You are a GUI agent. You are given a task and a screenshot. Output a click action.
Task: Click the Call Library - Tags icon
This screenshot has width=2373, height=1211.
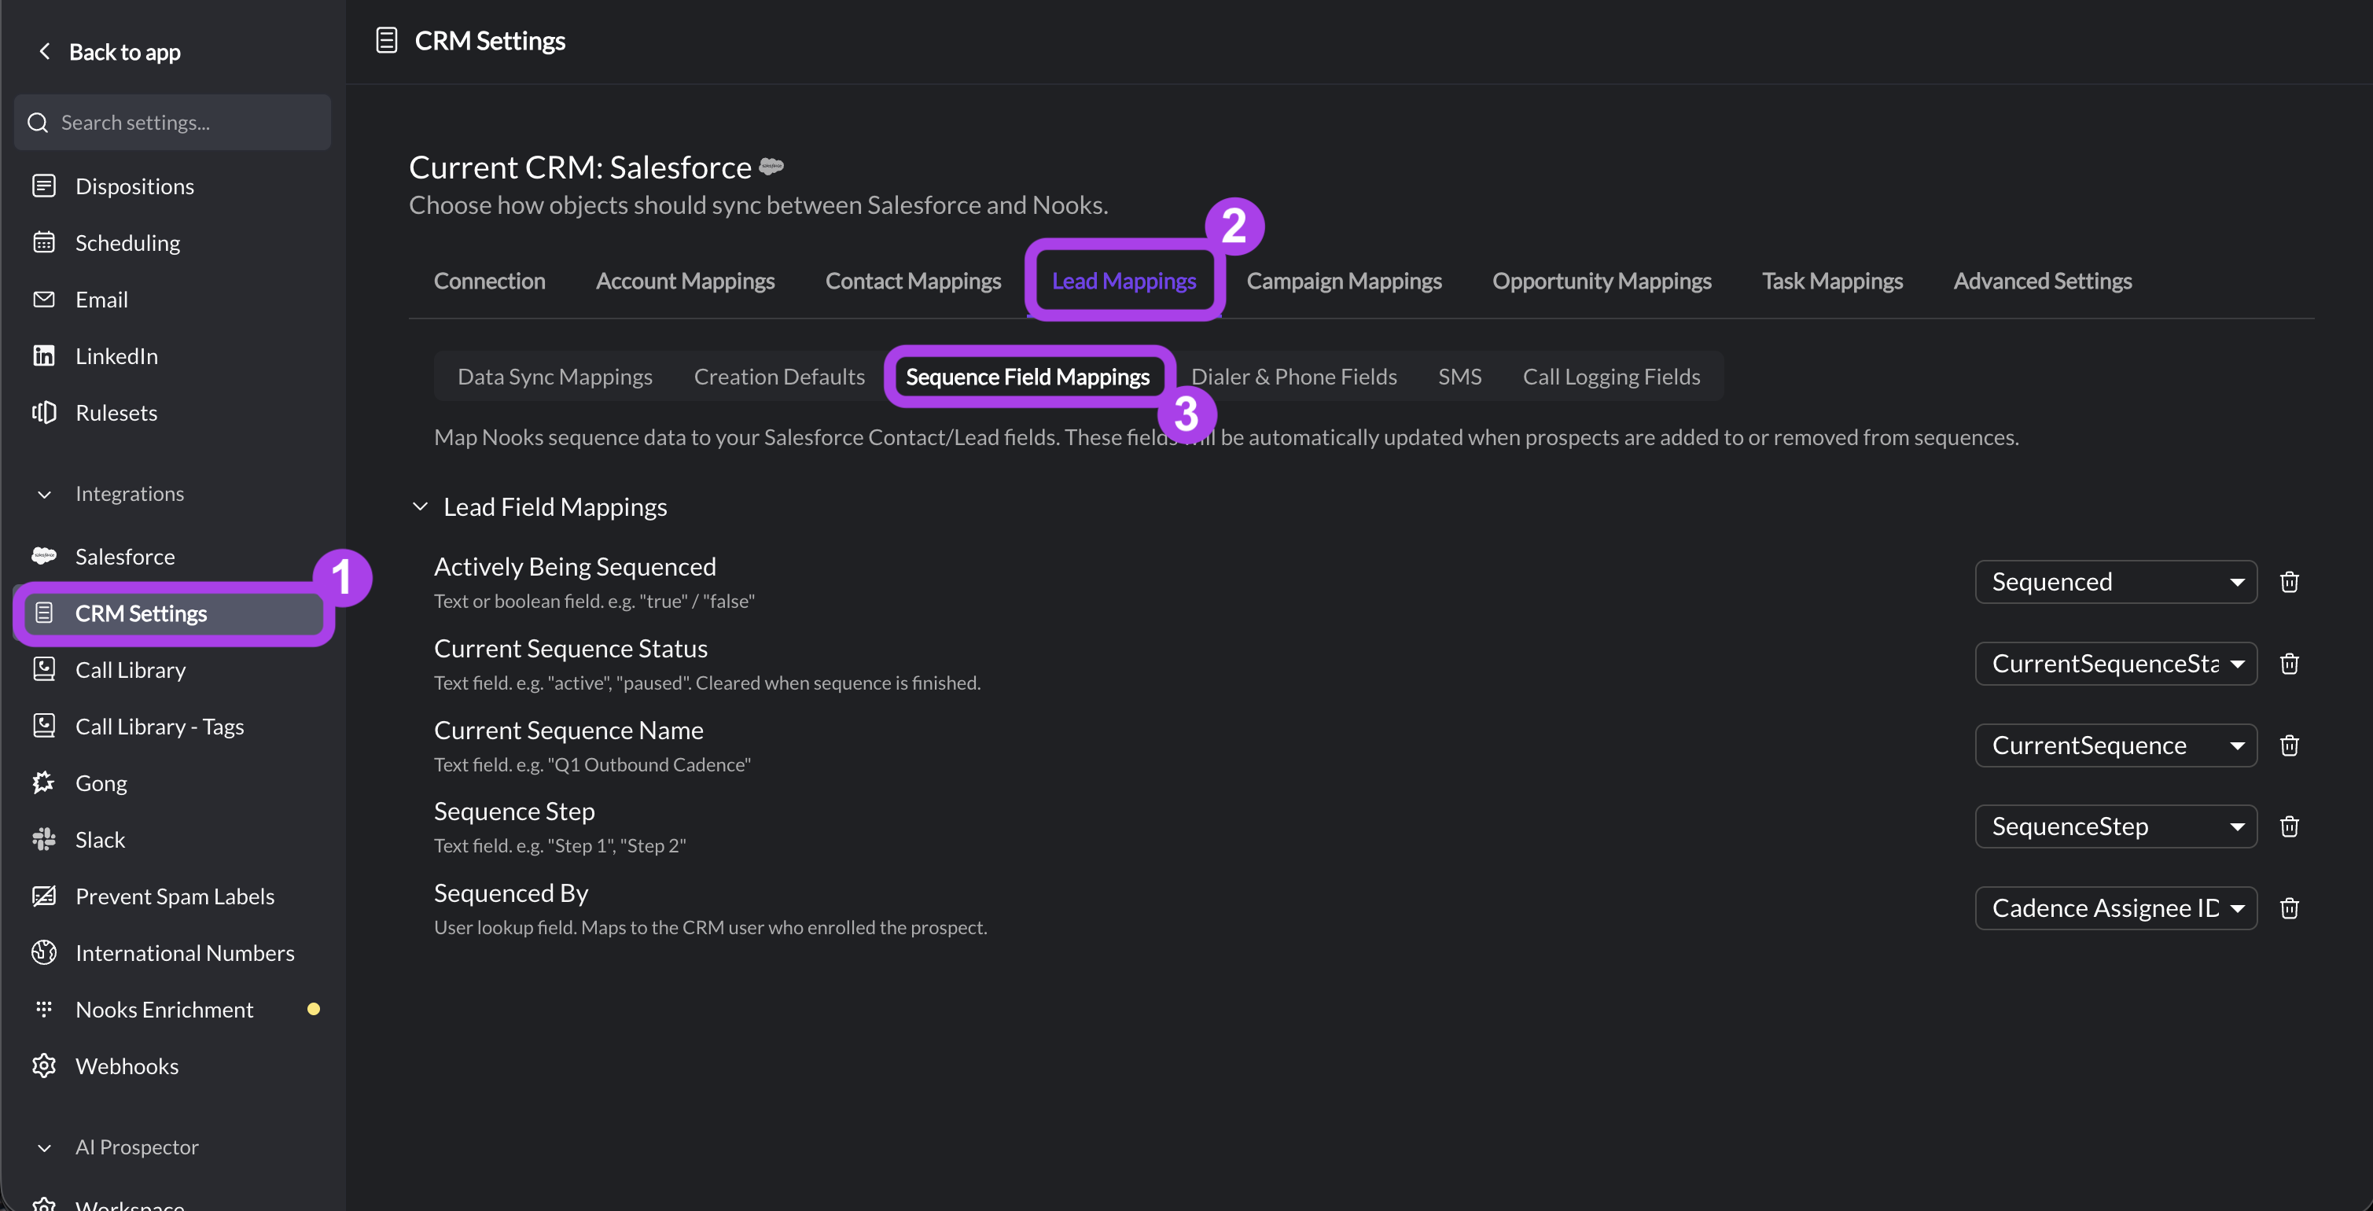pos(43,727)
